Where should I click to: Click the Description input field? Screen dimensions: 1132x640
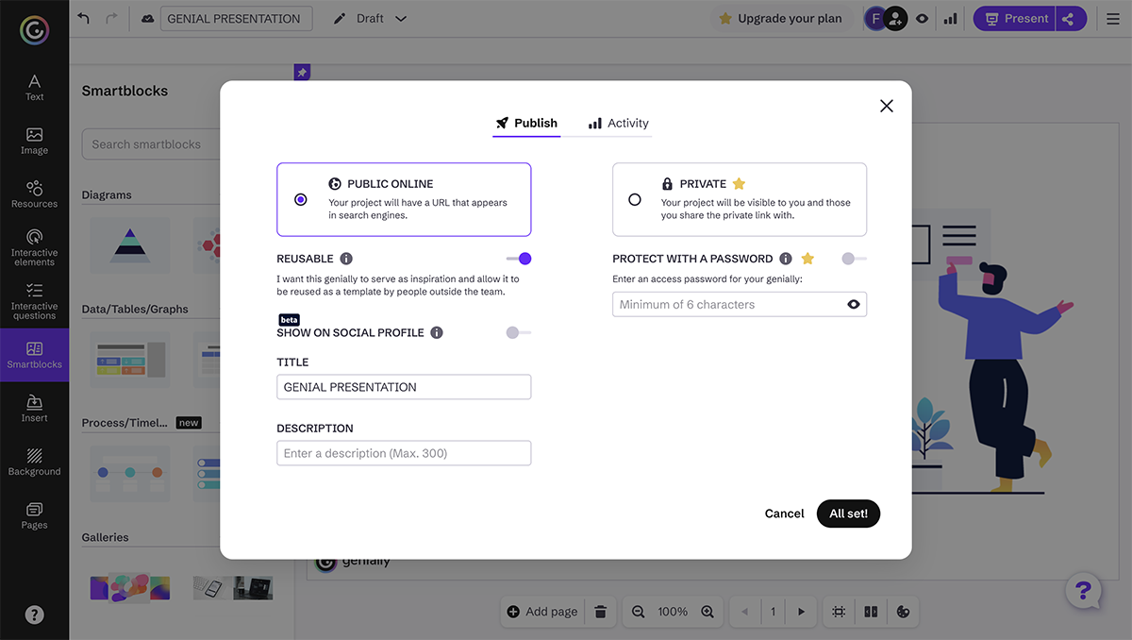404,453
